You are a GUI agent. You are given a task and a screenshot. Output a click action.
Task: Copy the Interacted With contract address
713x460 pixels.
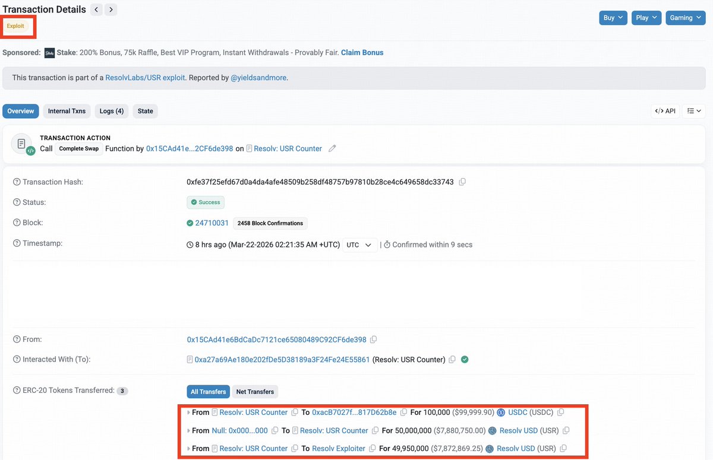point(452,359)
